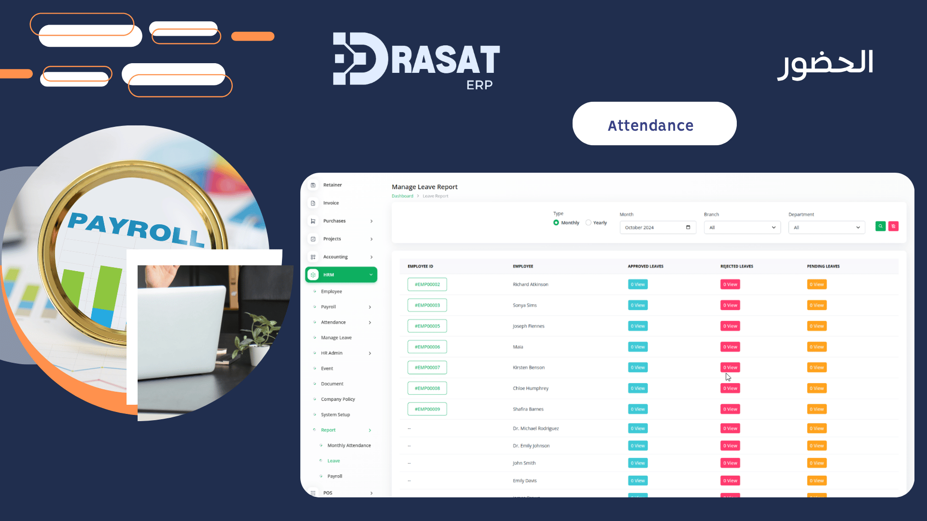Open Monthly Attendance report item
Screen dimensions: 927x521
pyautogui.click(x=349, y=445)
